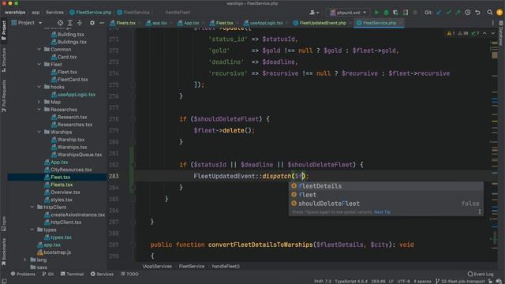Run the phpunit.xml configuration
The image size is (505, 284).
376,13
